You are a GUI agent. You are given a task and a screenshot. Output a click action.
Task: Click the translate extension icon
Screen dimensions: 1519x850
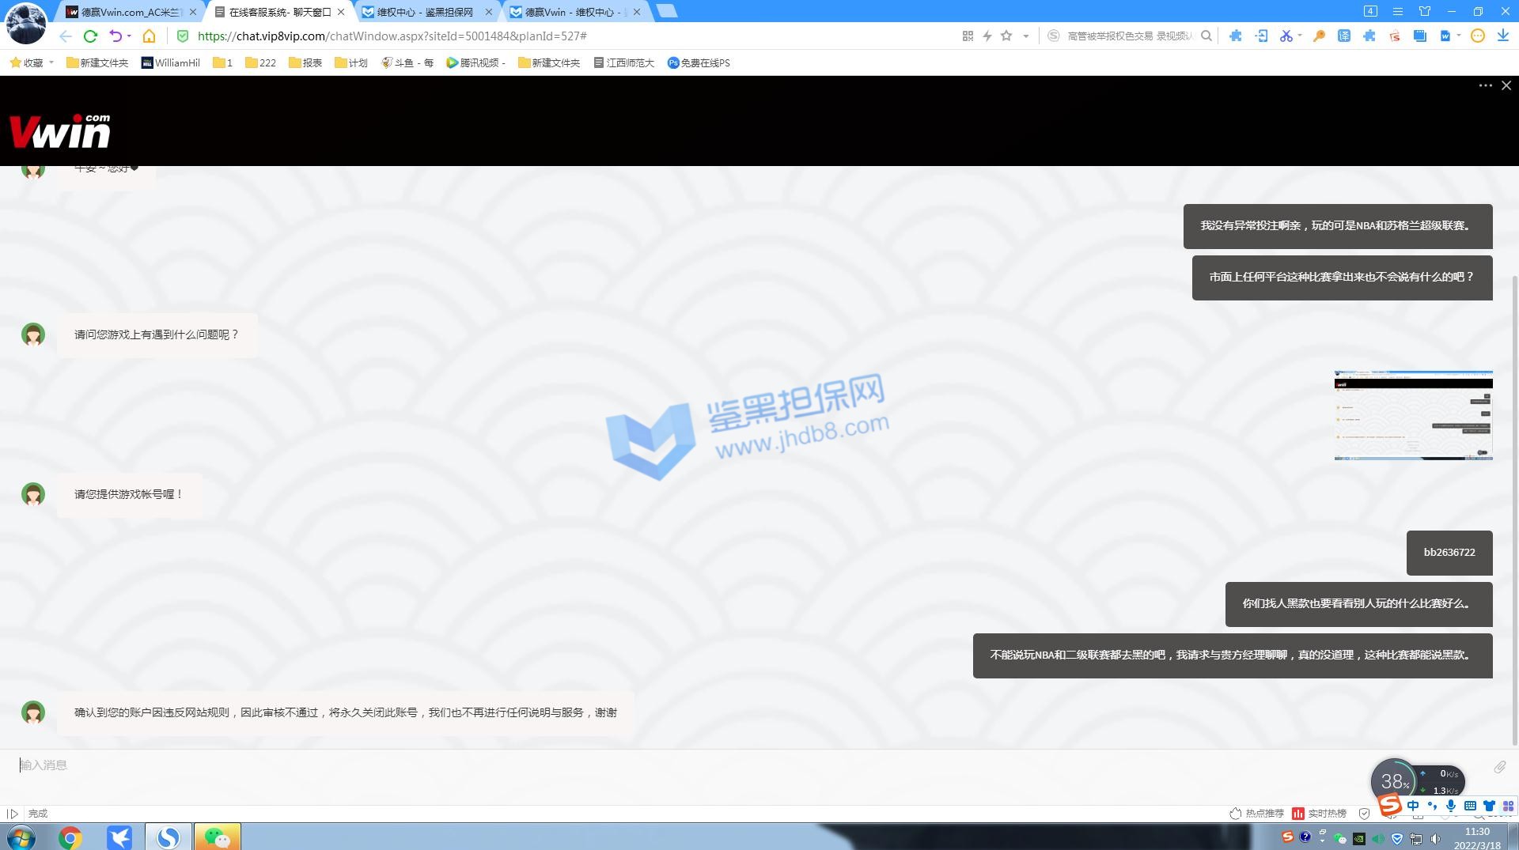1344,36
